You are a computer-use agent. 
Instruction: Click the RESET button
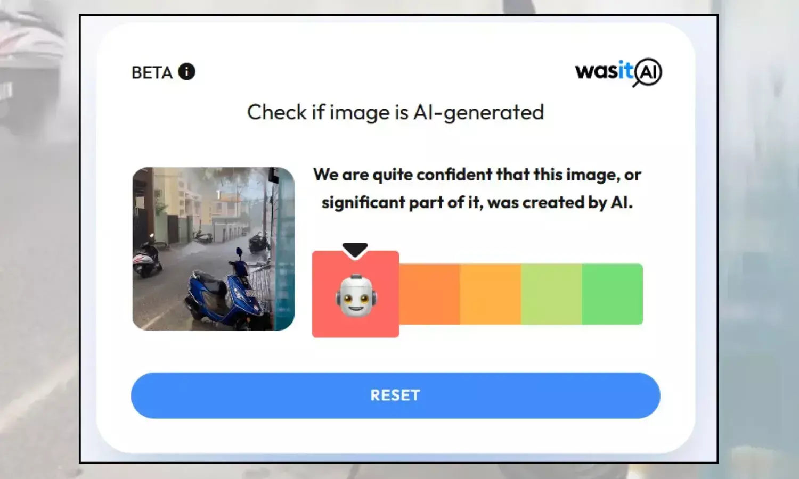395,395
